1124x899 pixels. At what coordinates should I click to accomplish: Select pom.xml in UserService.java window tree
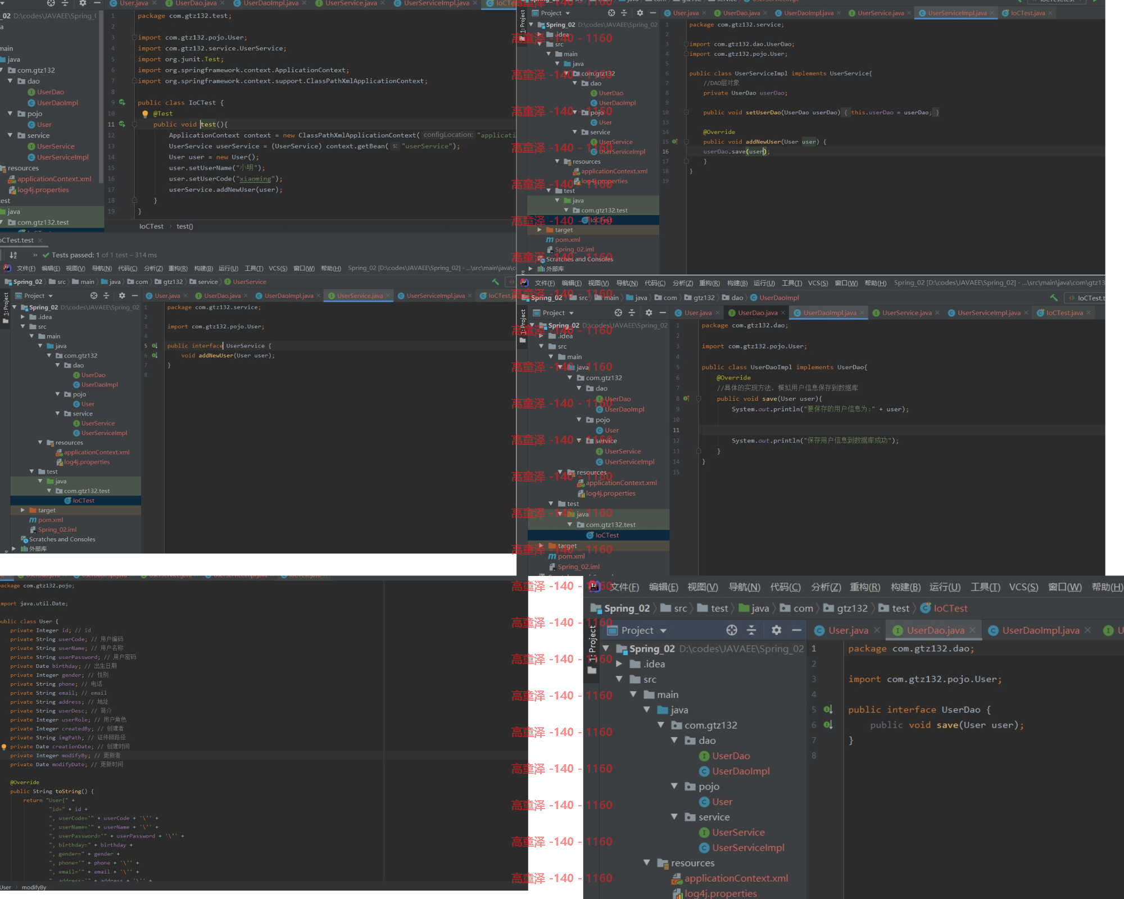point(46,520)
